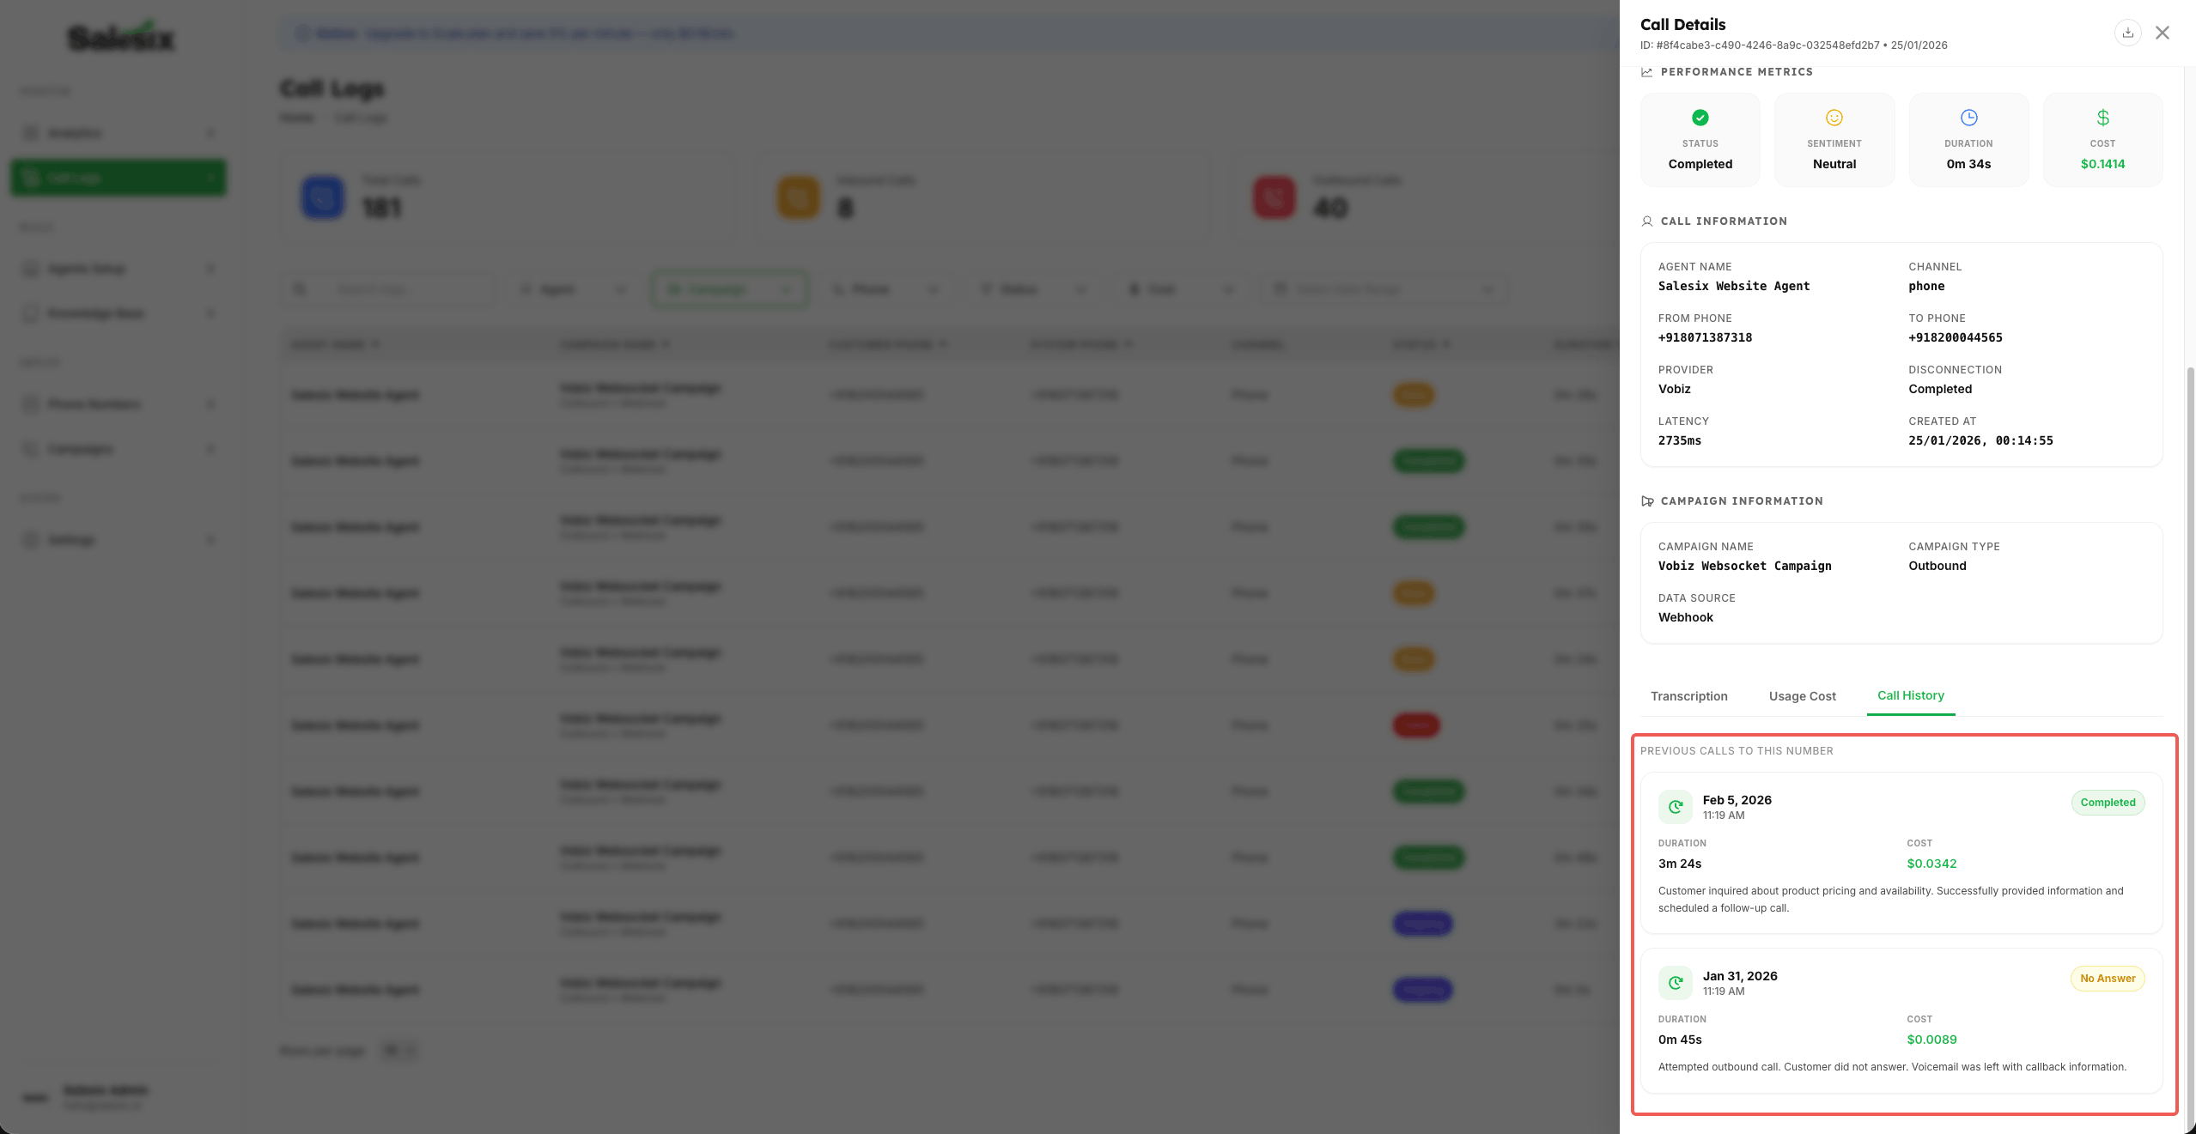Click the Home breadcrumb link
The image size is (2196, 1134).
coord(295,118)
